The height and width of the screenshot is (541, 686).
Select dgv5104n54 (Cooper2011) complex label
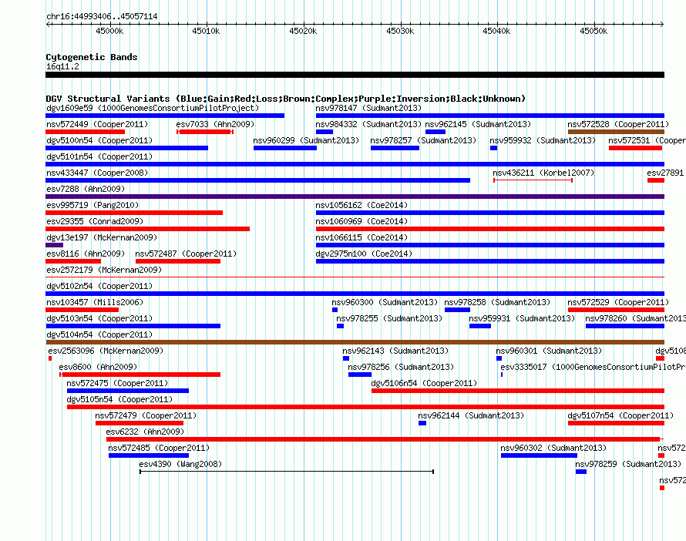pos(99,334)
